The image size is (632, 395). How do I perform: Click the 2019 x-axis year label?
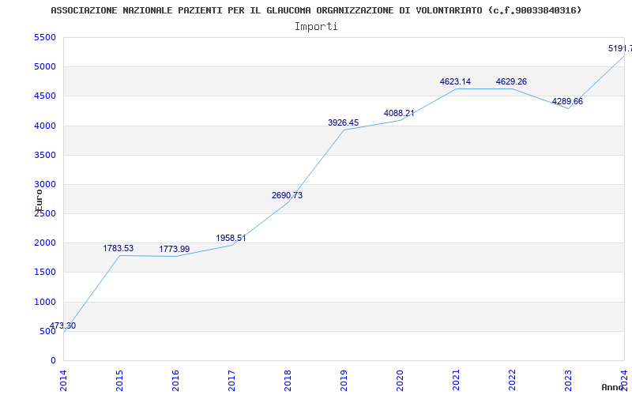344,381
